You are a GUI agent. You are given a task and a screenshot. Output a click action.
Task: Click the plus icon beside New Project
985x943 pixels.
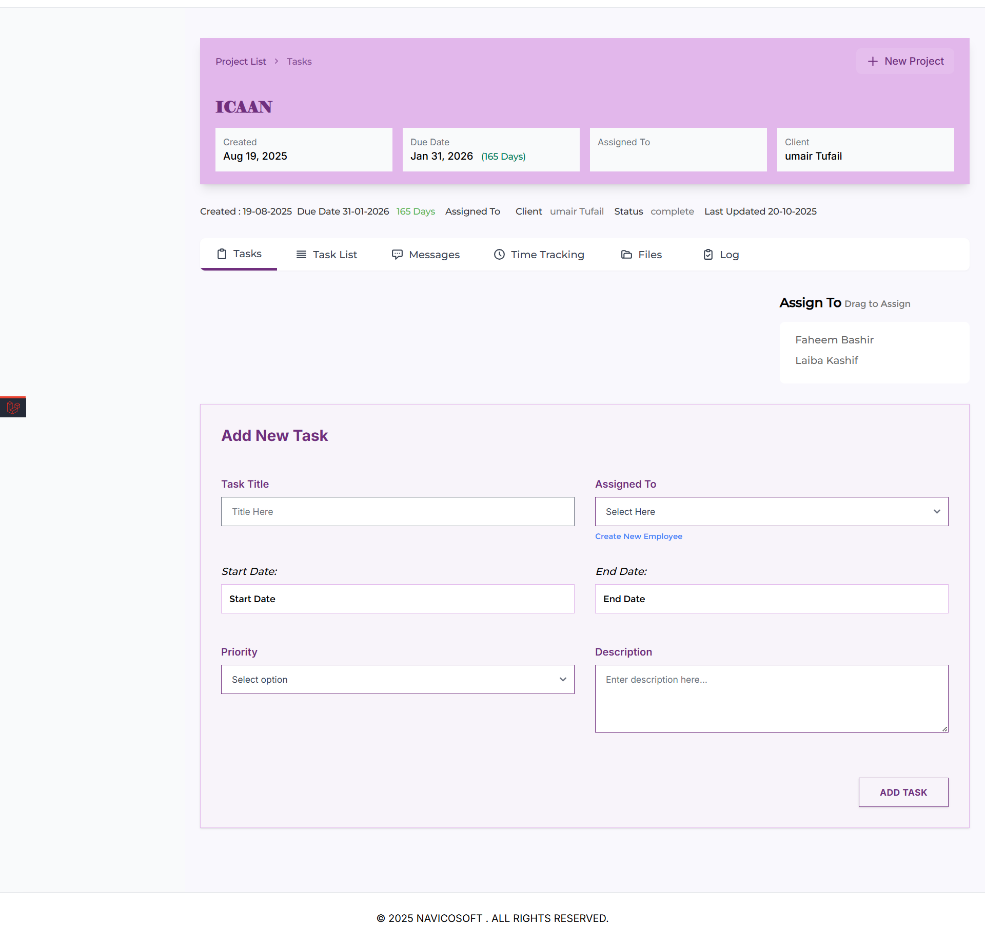[x=873, y=62]
